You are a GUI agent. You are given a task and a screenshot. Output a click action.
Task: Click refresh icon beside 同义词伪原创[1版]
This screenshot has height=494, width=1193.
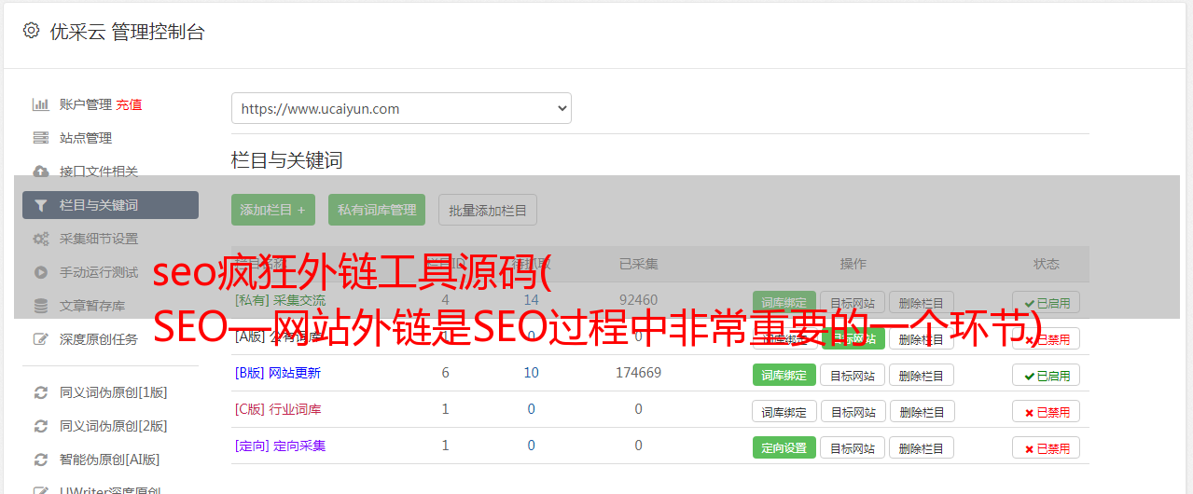point(40,392)
